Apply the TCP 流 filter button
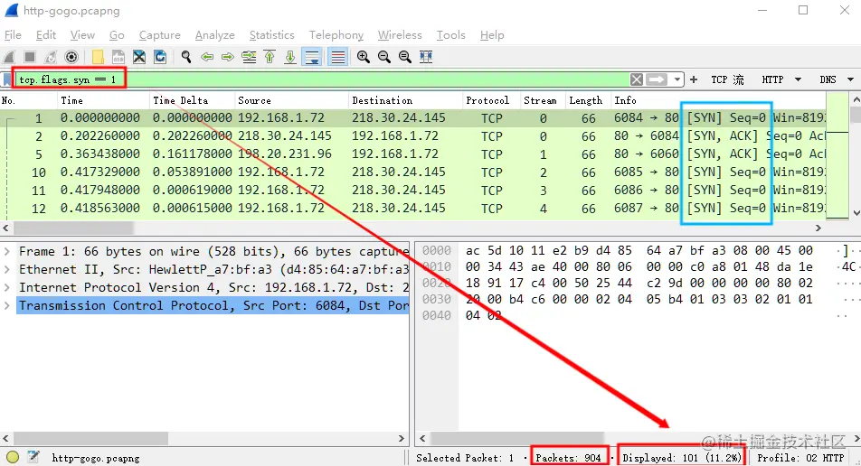Image resolution: width=861 pixels, height=466 pixels. click(727, 80)
